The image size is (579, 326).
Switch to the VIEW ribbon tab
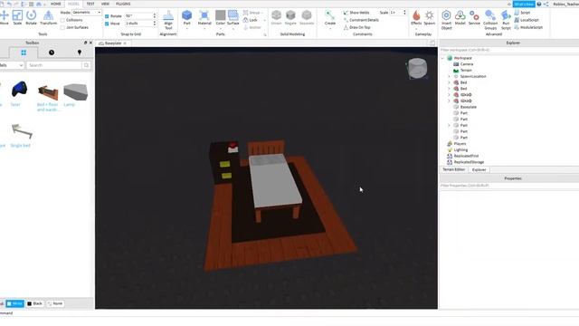(105, 4)
